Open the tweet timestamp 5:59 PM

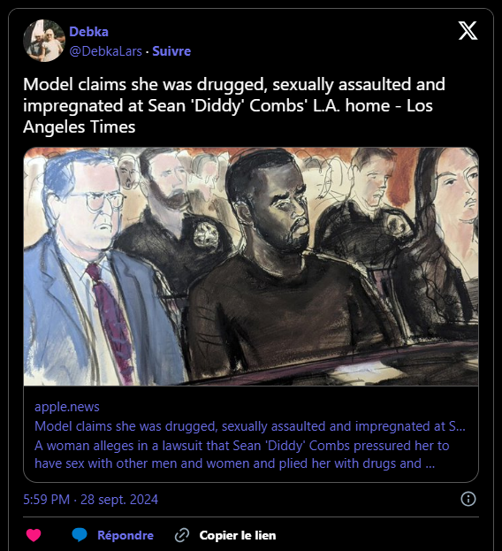(x=46, y=500)
